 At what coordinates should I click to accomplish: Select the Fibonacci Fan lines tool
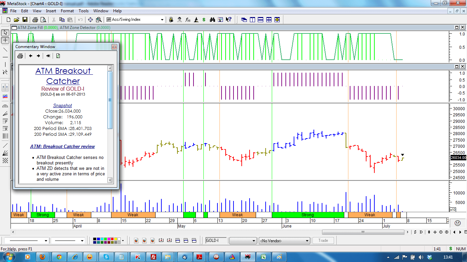pyautogui.click(x=5, y=114)
